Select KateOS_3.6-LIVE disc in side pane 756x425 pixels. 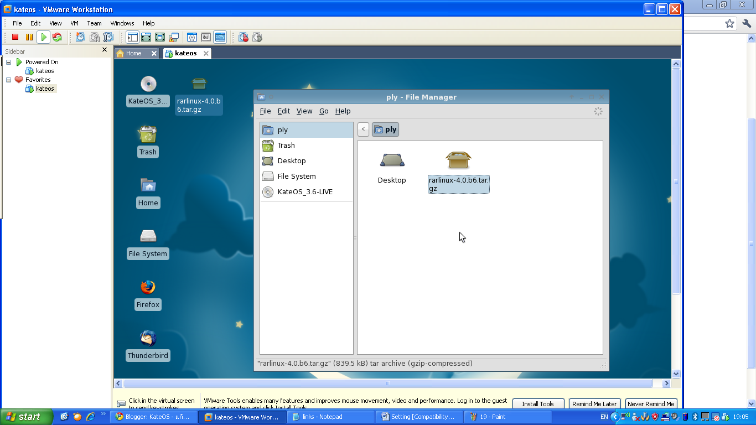pos(306,192)
